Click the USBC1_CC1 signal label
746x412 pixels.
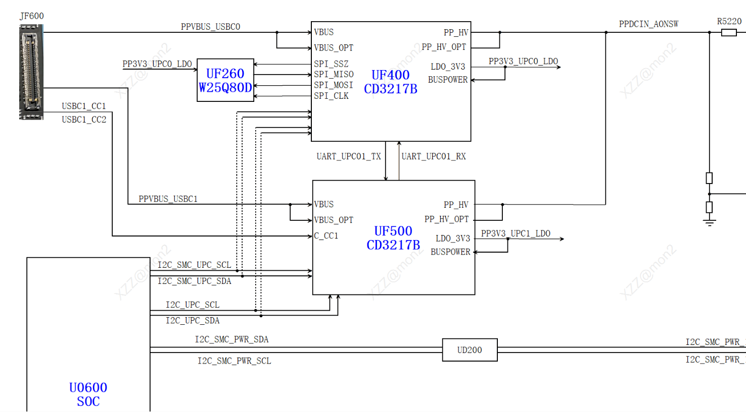tap(84, 106)
